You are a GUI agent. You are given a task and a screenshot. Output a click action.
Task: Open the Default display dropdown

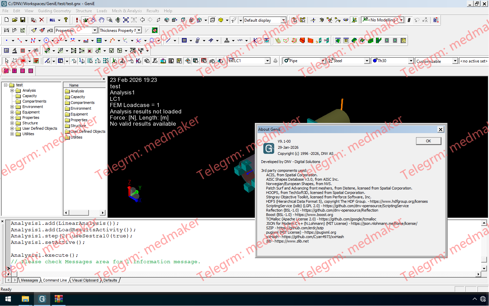pyautogui.click(x=283, y=20)
